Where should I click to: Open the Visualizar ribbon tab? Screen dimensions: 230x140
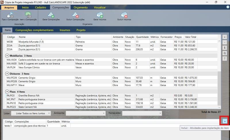point(100,7)
